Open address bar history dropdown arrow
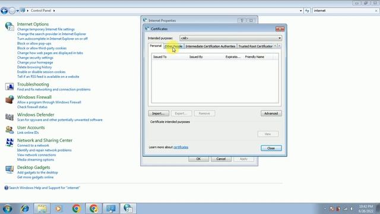Image resolution: width=380 pixels, height=214 pixels. [301, 11]
